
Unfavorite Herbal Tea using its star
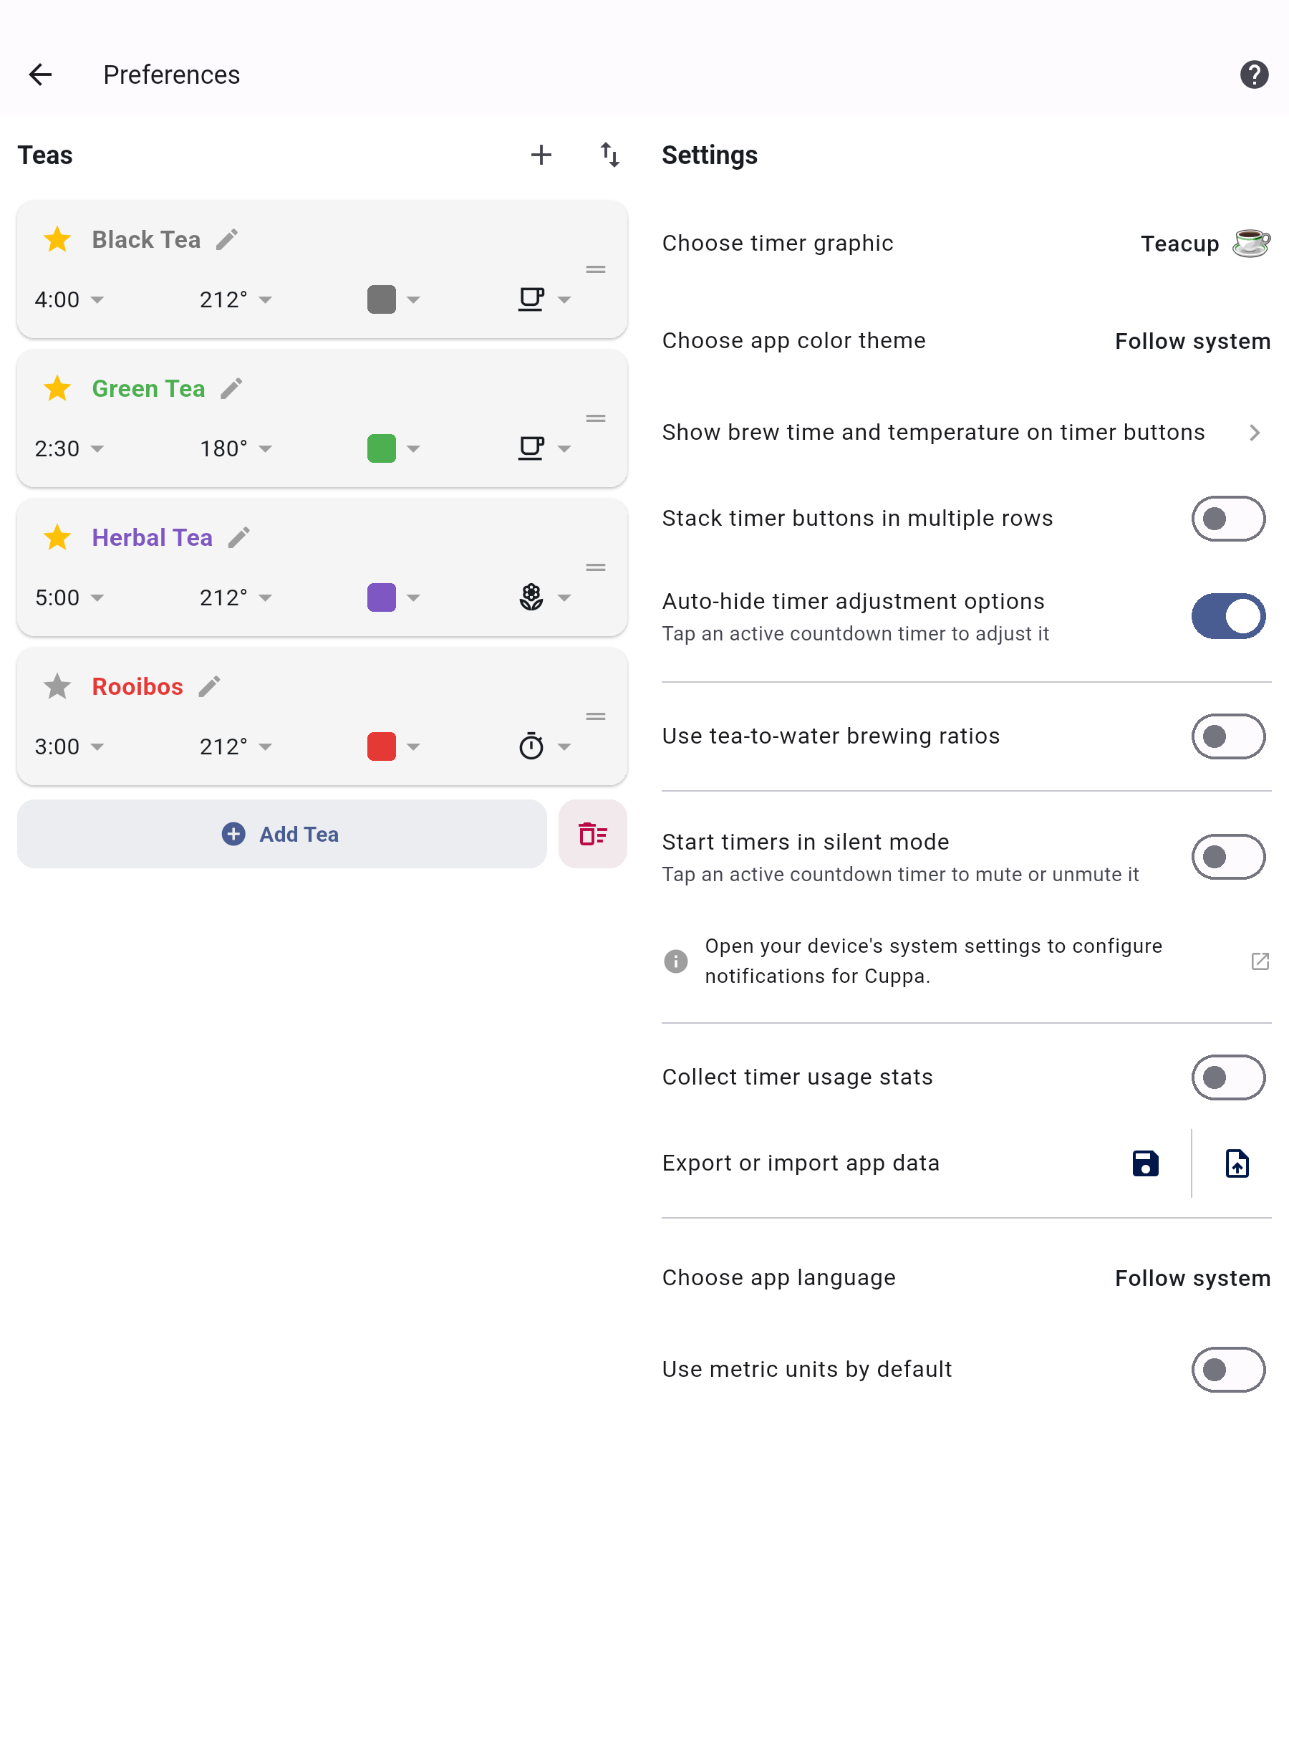57,538
